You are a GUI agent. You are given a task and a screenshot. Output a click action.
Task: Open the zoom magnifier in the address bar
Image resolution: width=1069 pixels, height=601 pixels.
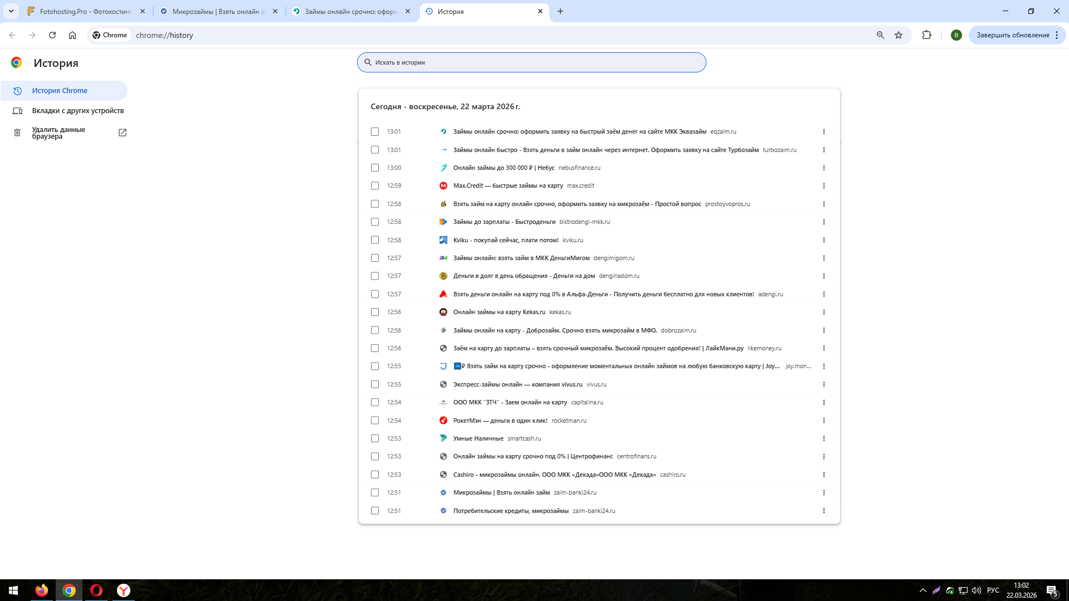tap(881, 35)
